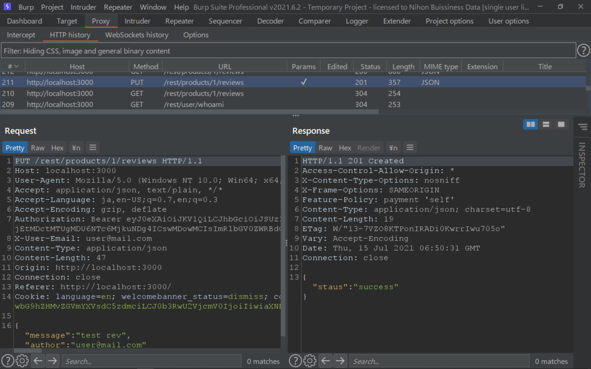
Task: Click the Params checkmark in row 211
Action: click(x=303, y=82)
